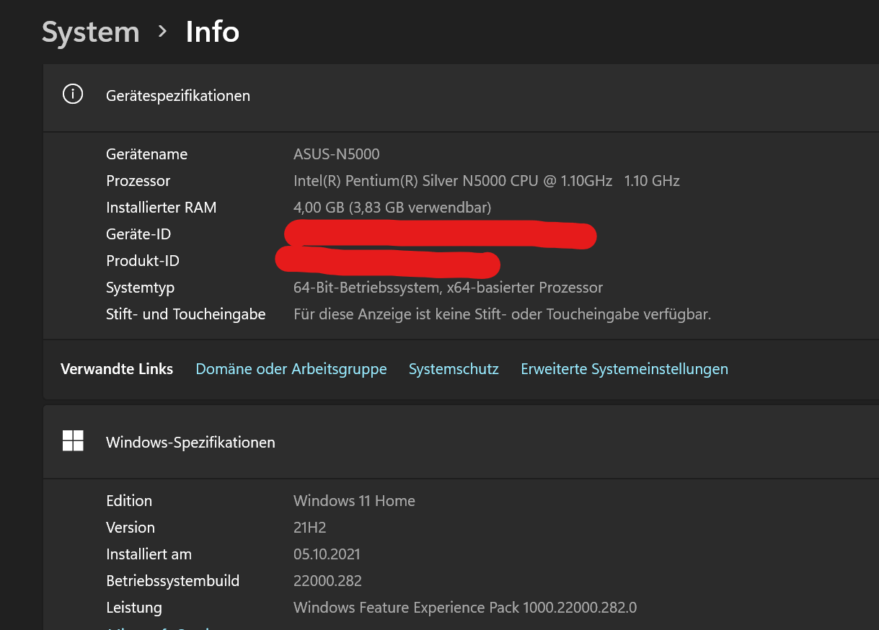Screen dimensions: 879x630
Task: Go back to System in the breadcrumb
Action: 90,32
